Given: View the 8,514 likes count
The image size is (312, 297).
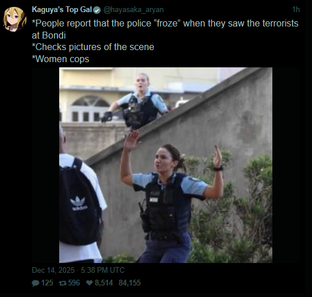Looking at the screenshot, I should 103,283.
